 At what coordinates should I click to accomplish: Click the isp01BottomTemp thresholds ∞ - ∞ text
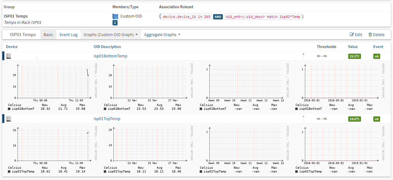(322, 56)
